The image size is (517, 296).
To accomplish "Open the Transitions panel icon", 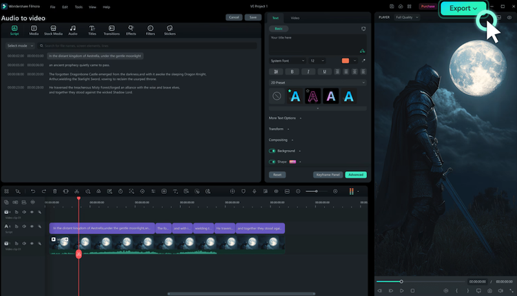I will point(111,29).
